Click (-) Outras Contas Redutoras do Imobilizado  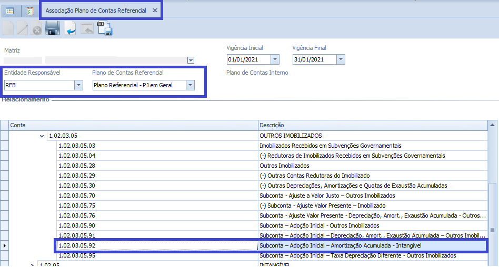(314, 176)
